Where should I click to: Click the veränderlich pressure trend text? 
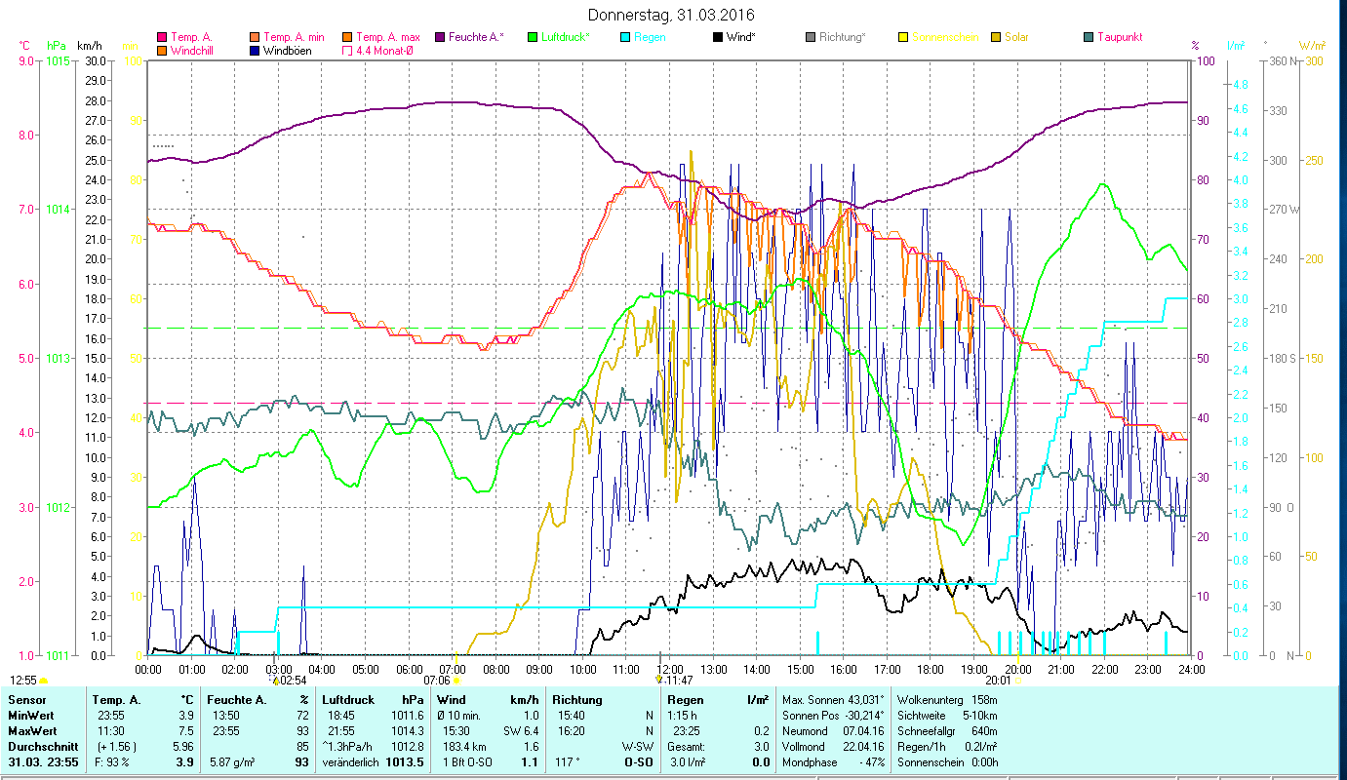pyautogui.click(x=352, y=762)
